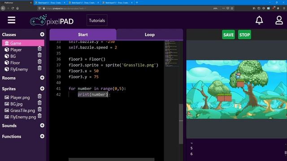This screenshot has height=161, width=287.
Task: Click line 37 GrassTile.png sprite code
Action: [x=113, y=65]
